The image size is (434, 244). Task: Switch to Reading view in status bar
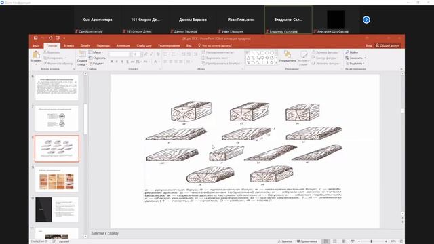coord(344,241)
